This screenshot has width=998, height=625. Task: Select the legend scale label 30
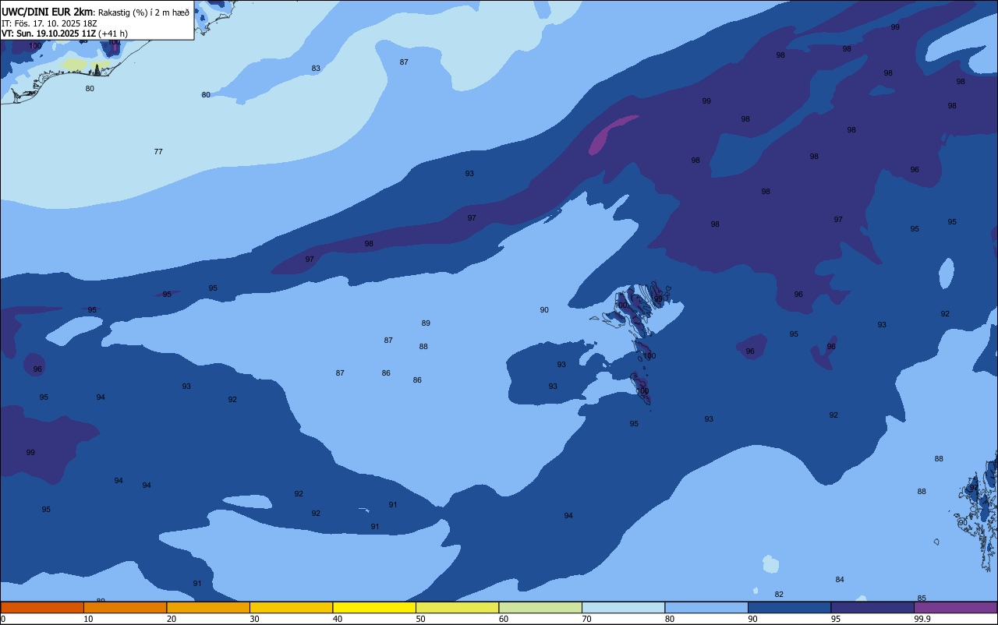tap(254, 619)
